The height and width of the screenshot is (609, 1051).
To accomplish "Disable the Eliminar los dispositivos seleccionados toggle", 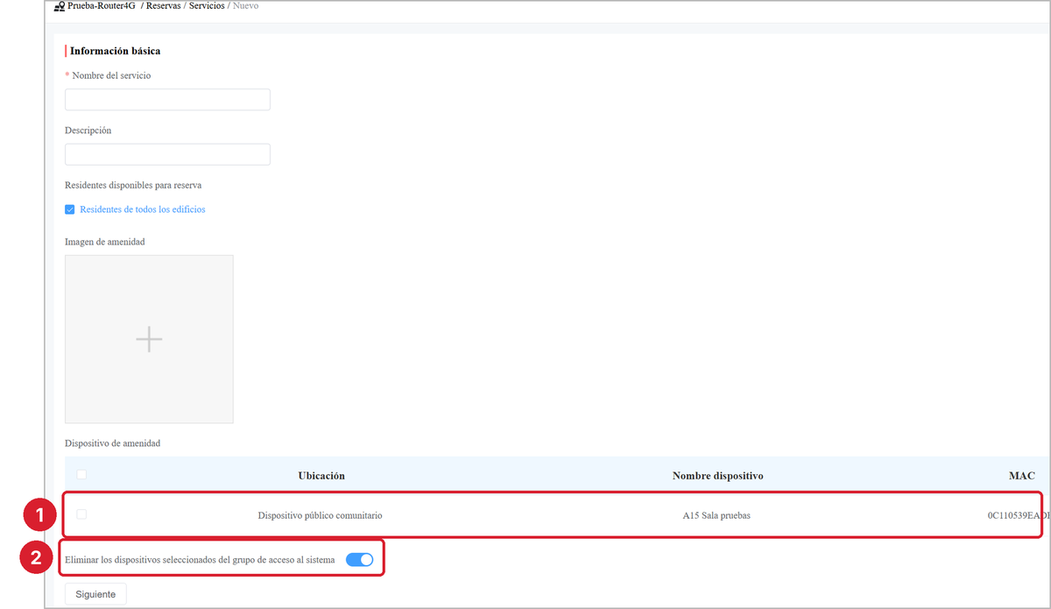I will click(x=360, y=559).
